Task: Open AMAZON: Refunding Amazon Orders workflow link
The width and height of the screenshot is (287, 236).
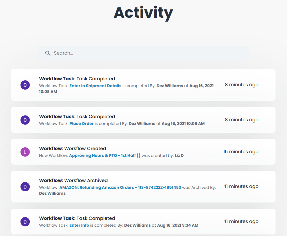Action: (120, 188)
